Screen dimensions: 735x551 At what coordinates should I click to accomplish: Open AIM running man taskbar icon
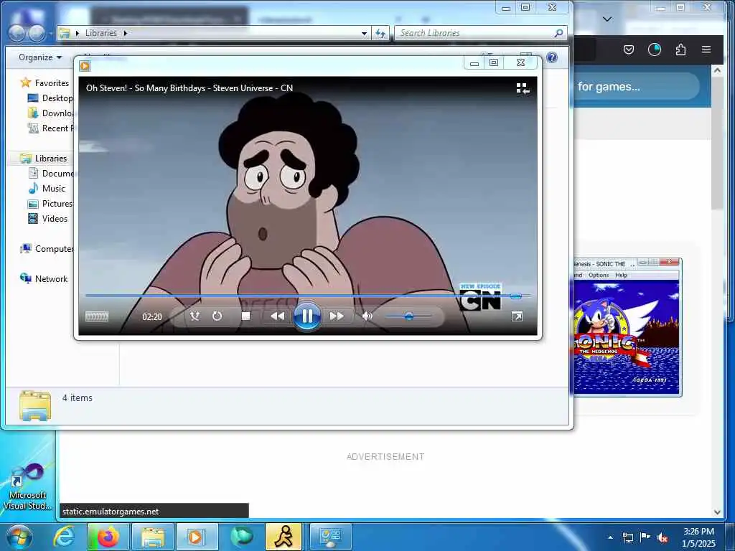pyautogui.click(x=284, y=537)
